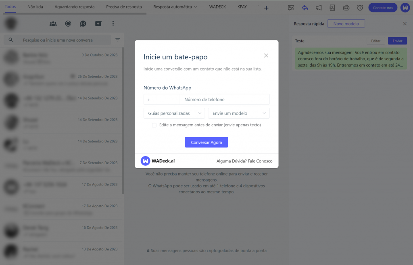Select the WADECK tab

click(x=217, y=7)
